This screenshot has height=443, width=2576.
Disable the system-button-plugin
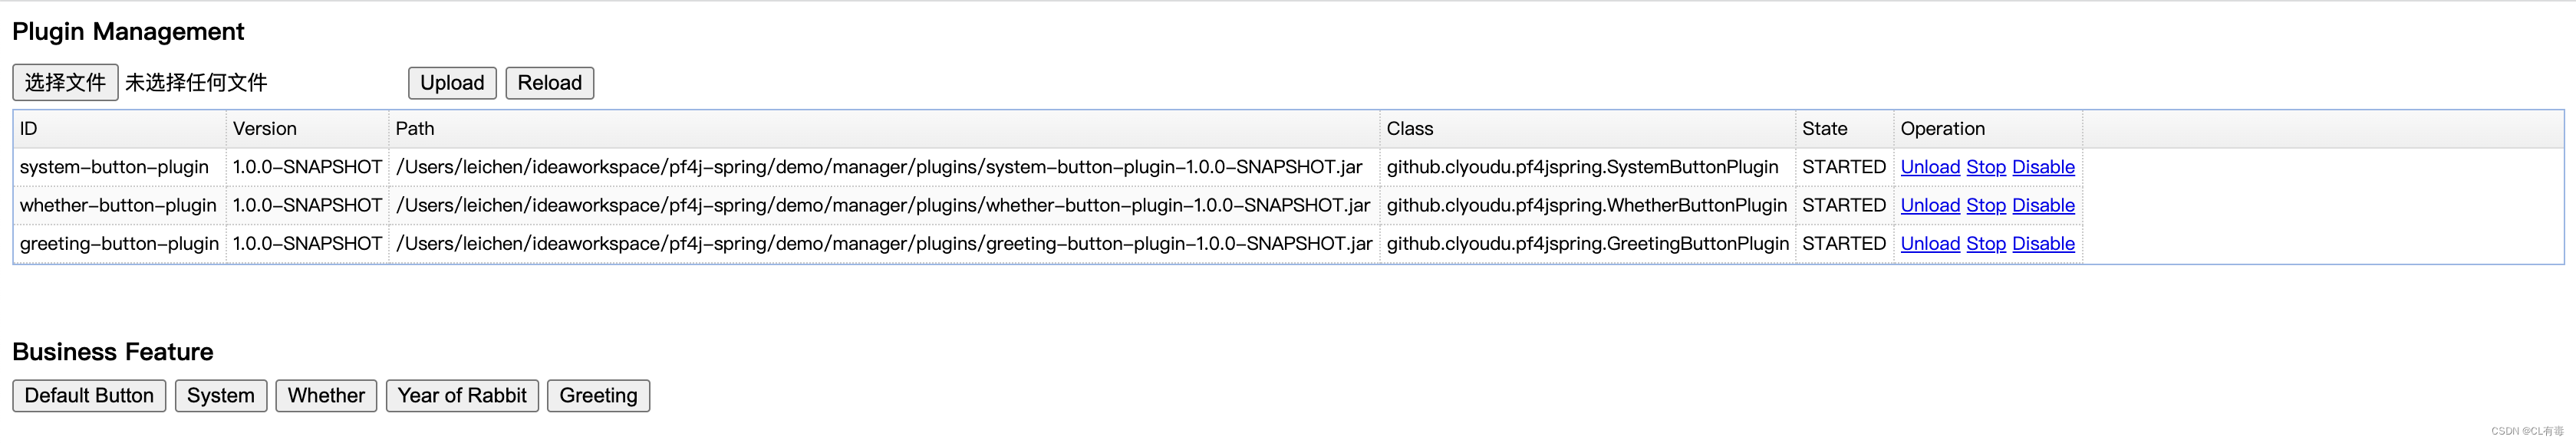pos(2043,167)
